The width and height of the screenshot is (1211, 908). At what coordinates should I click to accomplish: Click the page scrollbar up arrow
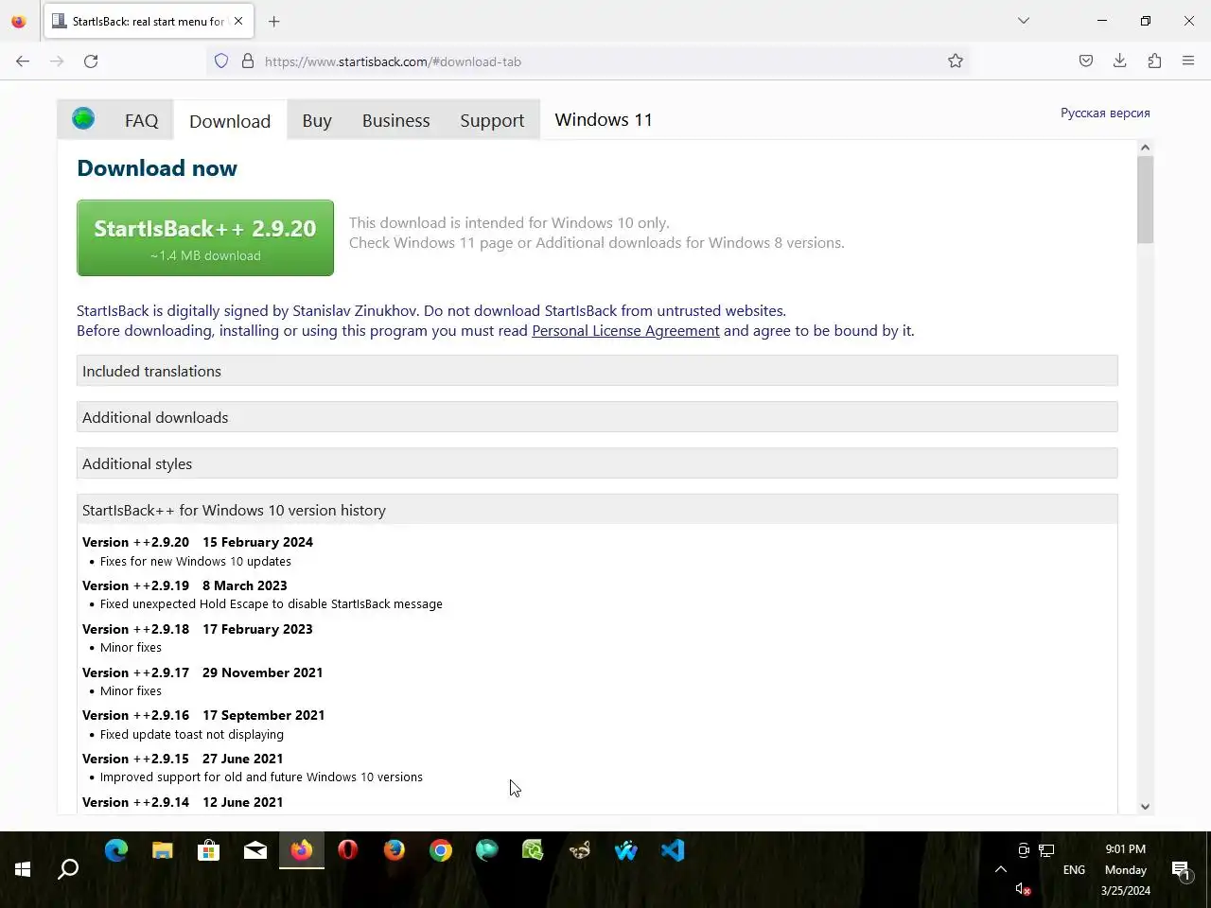(1146, 148)
